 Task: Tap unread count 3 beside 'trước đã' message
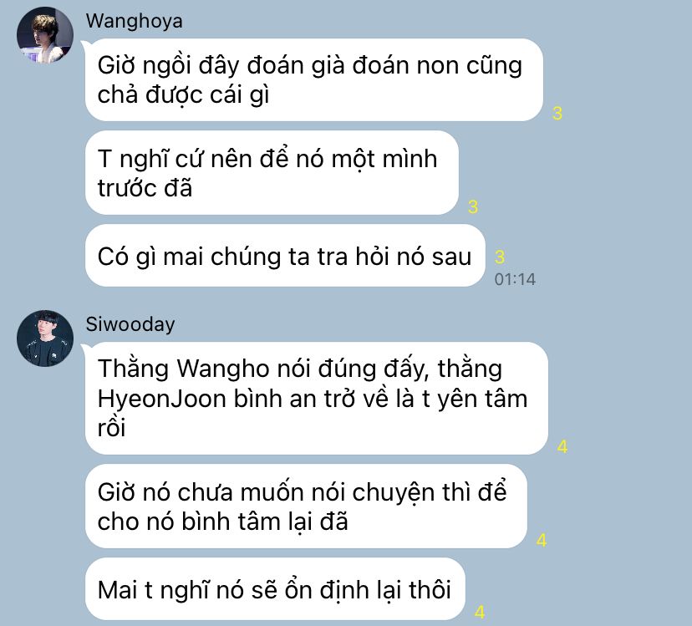point(473,207)
